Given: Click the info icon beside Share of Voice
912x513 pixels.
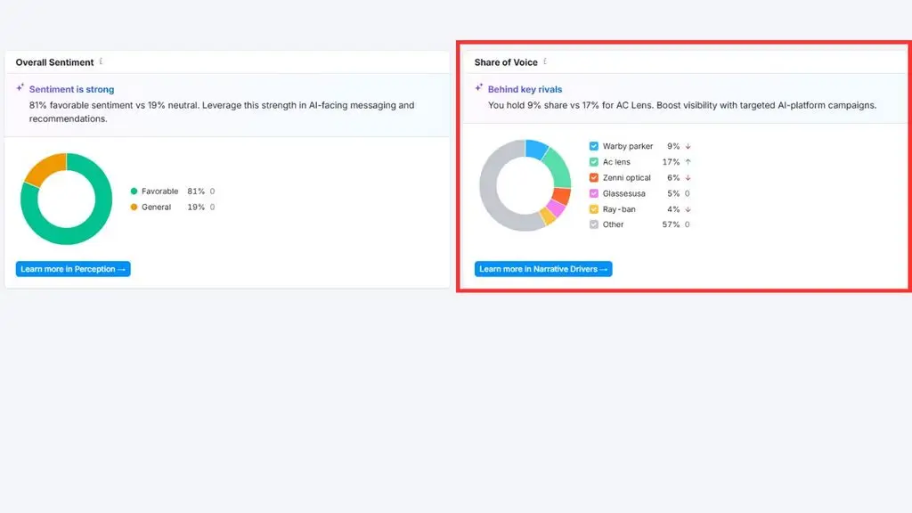Looking at the screenshot, I should point(545,61).
